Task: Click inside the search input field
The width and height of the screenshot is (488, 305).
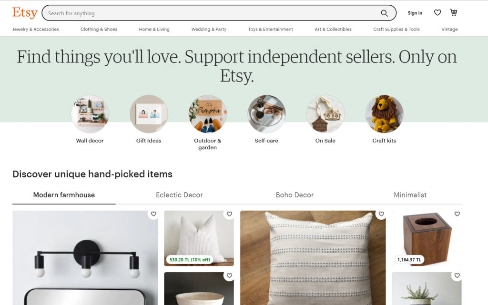Action: tap(191, 13)
